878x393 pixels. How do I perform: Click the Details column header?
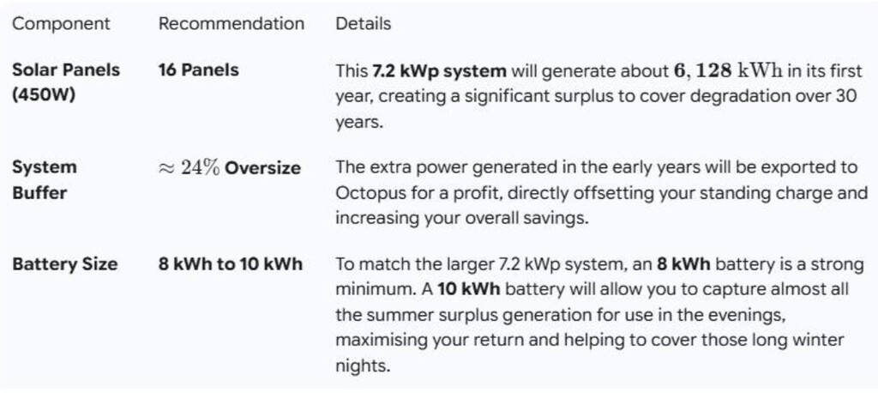pos(363,24)
